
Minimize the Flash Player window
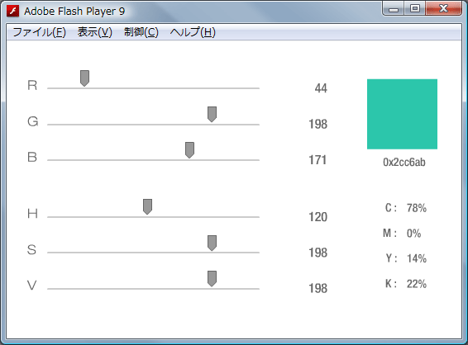click(394, 9)
